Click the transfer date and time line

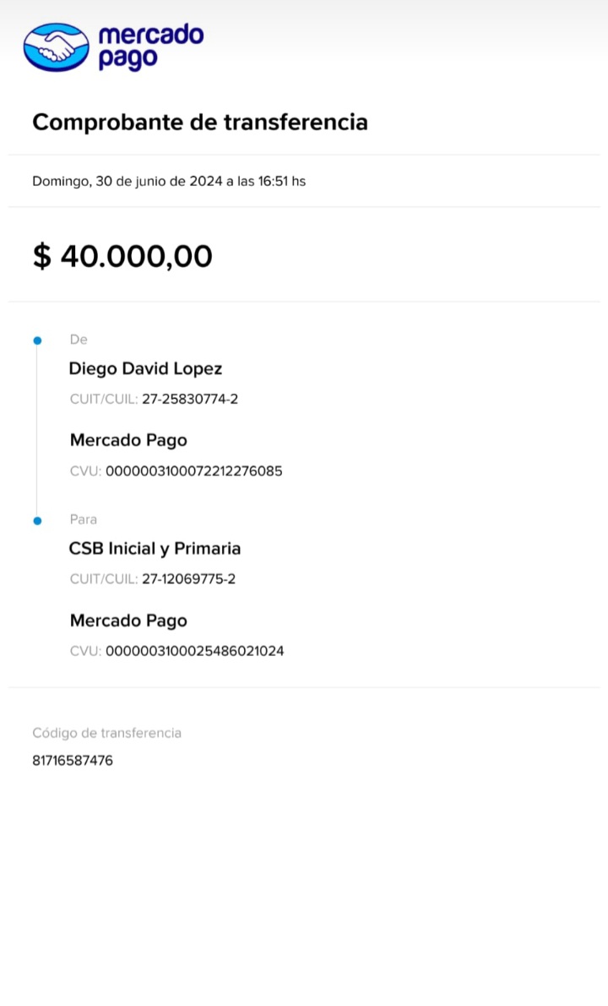(169, 181)
